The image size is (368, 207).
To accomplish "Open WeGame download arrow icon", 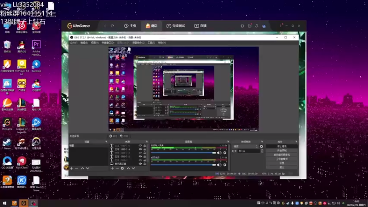I will coord(257,26).
